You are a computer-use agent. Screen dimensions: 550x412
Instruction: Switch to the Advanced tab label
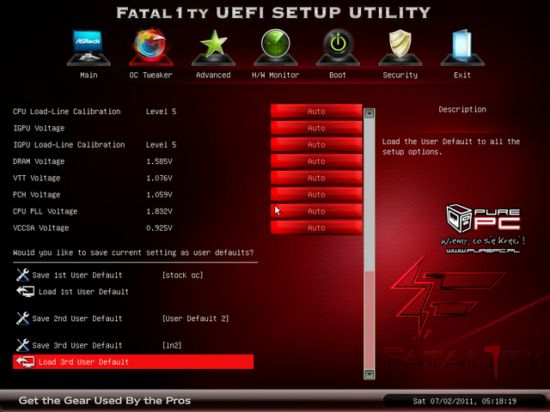pyautogui.click(x=213, y=75)
